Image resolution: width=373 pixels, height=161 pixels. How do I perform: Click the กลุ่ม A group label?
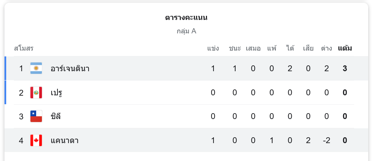(x=186, y=31)
